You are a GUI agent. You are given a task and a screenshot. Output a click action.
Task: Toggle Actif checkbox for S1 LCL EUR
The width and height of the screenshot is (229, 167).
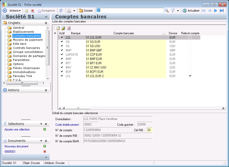click(62, 37)
